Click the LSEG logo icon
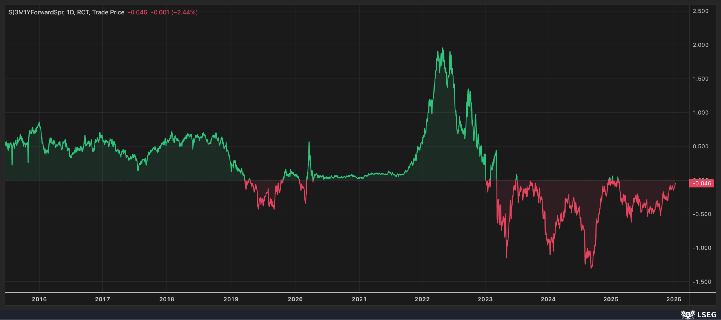 tap(687, 314)
